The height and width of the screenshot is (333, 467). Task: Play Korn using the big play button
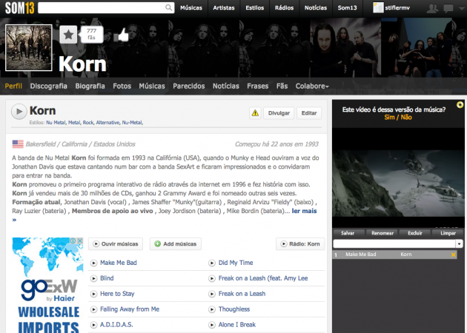tap(19, 112)
